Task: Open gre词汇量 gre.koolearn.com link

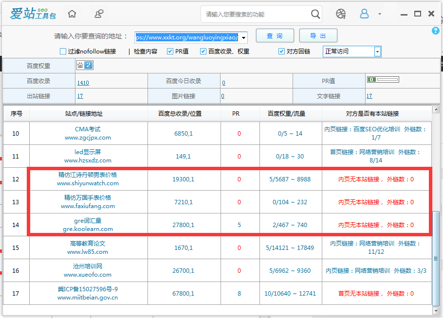Action: 88,225
